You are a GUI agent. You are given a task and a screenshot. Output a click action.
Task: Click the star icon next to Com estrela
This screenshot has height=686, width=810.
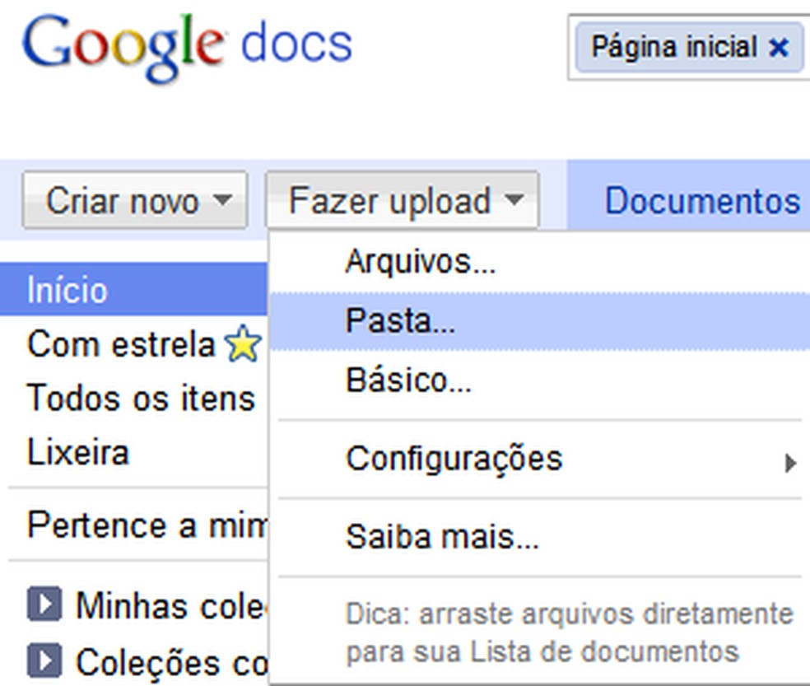point(241,343)
